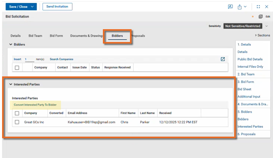Switch to the Bid Form tab

[x=56, y=36]
